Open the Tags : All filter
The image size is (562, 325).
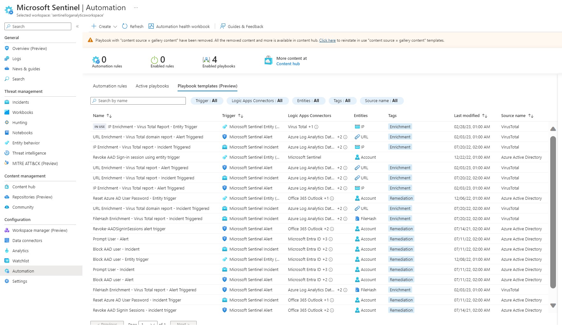[342, 101]
